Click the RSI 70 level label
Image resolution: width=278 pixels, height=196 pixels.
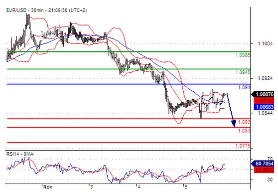coord(270,159)
